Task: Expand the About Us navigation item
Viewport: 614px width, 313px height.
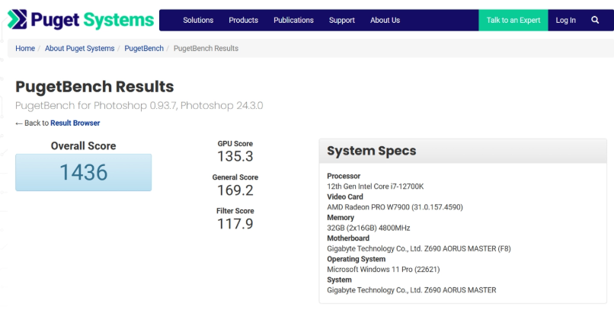Action: pyautogui.click(x=385, y=21)
